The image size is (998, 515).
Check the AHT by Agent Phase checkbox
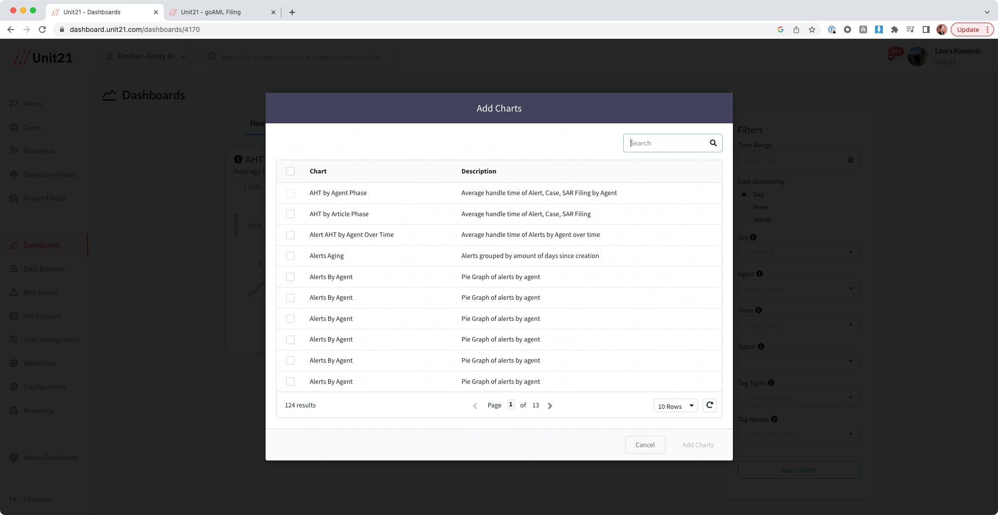[x=291, y=193]
